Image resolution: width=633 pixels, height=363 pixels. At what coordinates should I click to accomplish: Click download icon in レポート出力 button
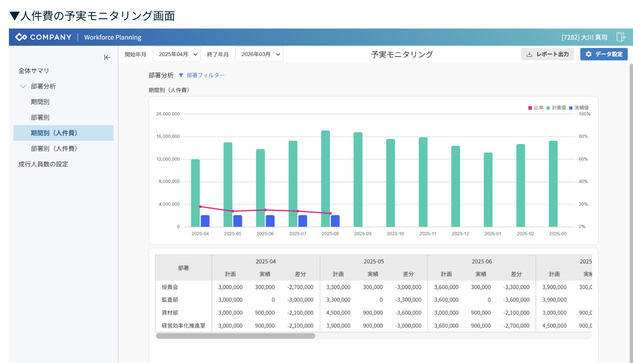529,54
